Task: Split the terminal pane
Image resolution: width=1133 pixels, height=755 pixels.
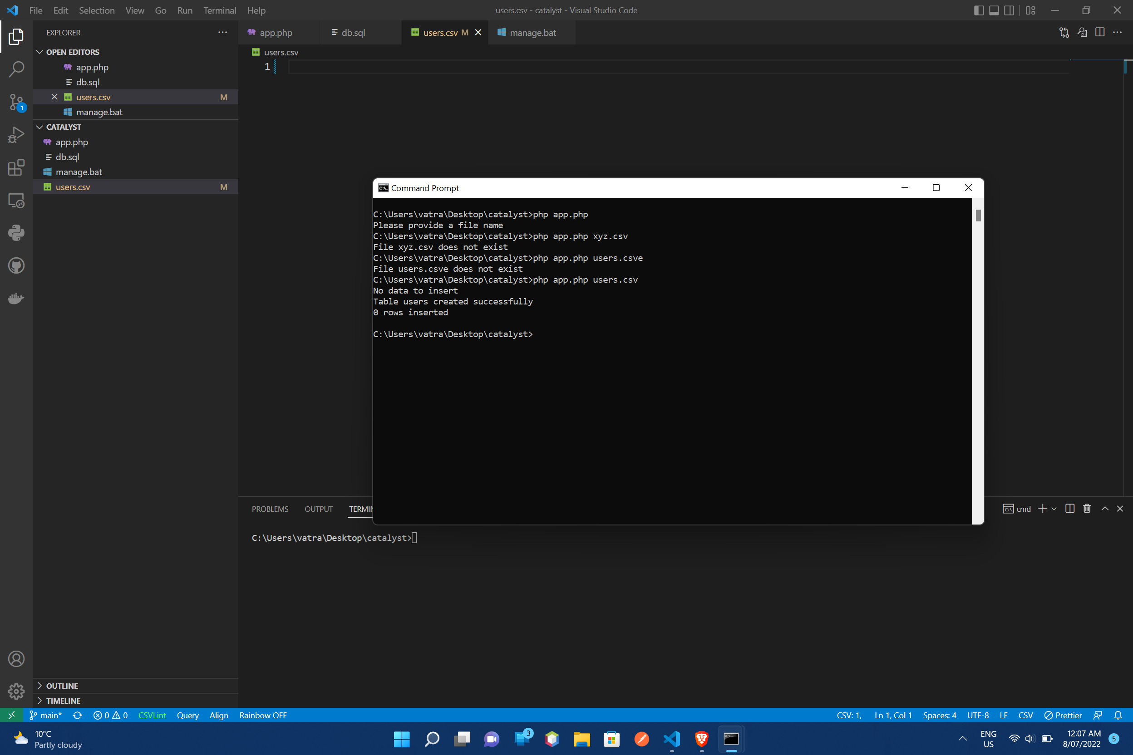Action: click(x=1070, y=508)
